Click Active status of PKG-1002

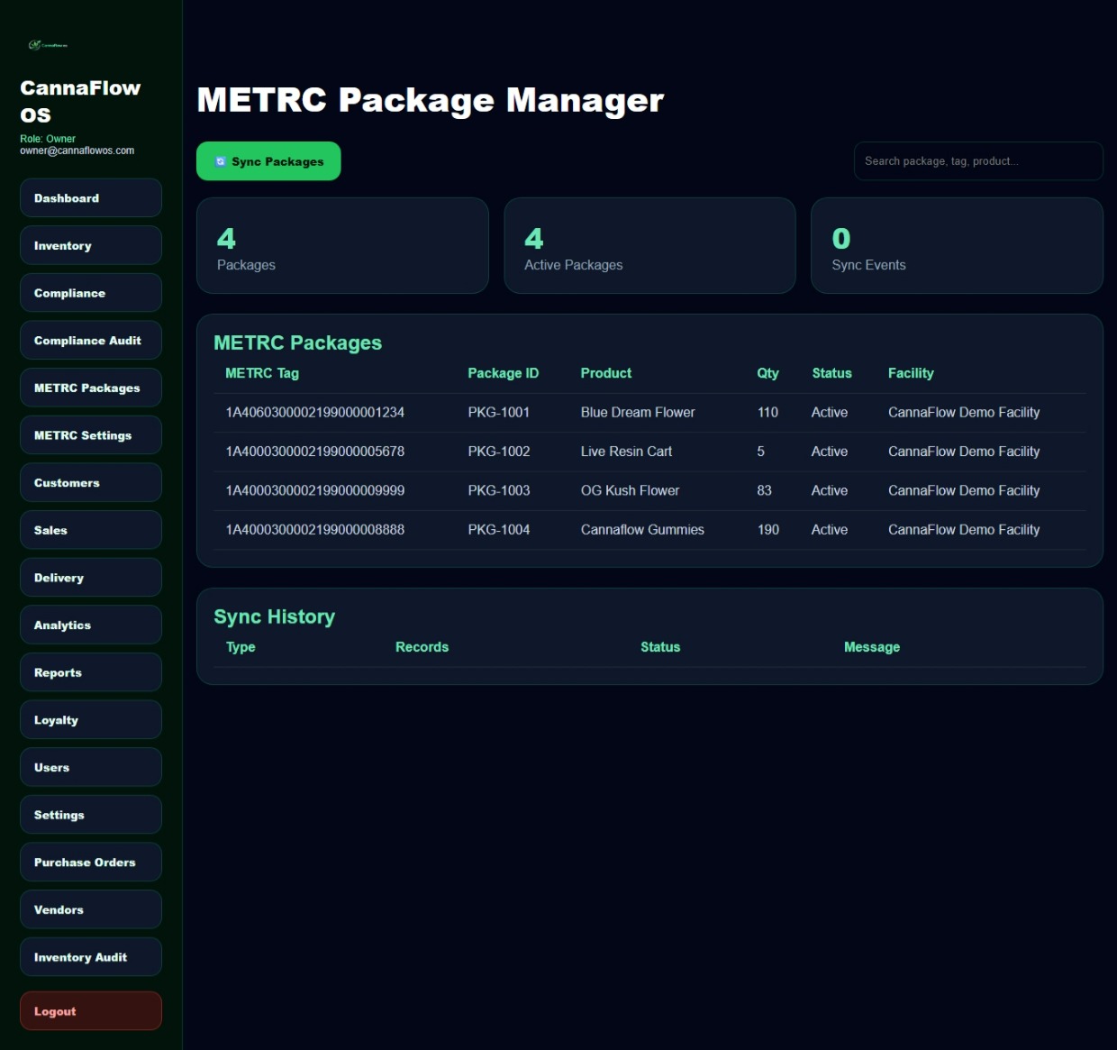830,452
